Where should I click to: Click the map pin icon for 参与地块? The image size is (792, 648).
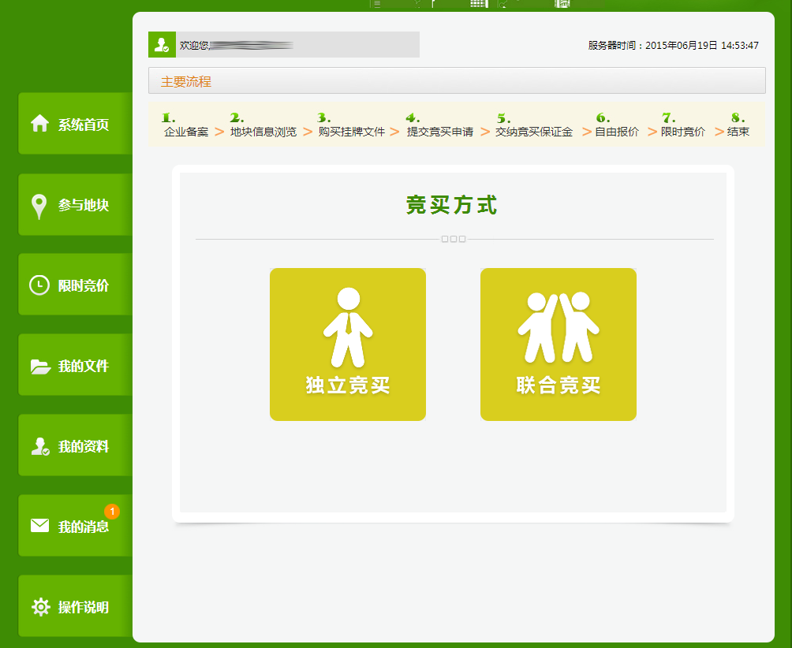point(39,206)
